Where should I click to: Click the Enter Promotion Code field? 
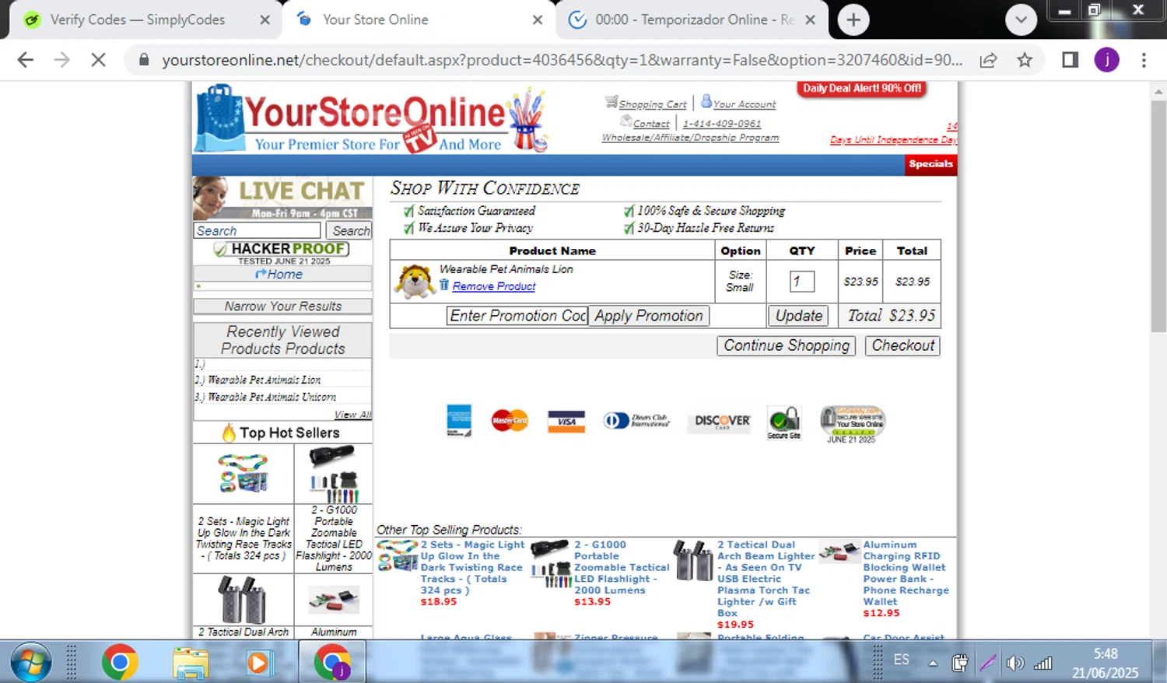(517, 315)
